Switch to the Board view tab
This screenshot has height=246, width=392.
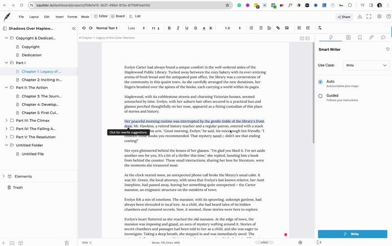click(118, 16)
